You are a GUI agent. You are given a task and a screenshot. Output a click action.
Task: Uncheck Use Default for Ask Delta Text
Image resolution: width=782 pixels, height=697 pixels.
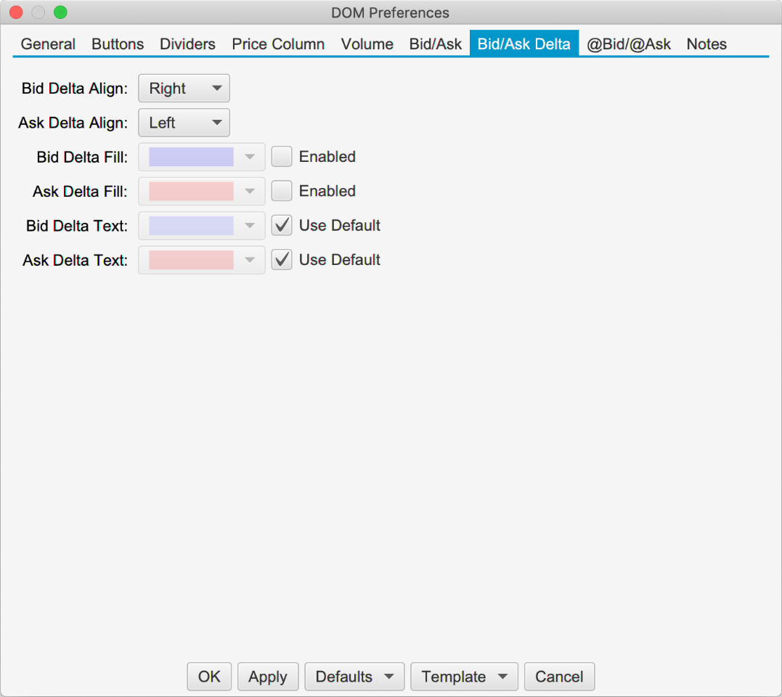(282, 260)
